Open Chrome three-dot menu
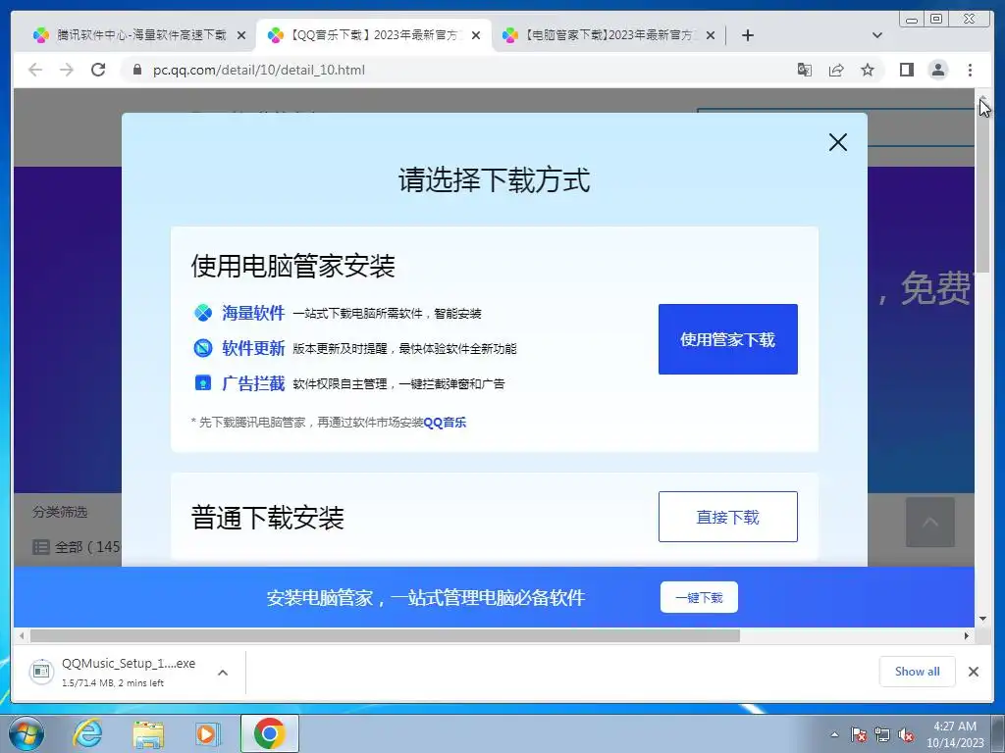 pos(970,70)
